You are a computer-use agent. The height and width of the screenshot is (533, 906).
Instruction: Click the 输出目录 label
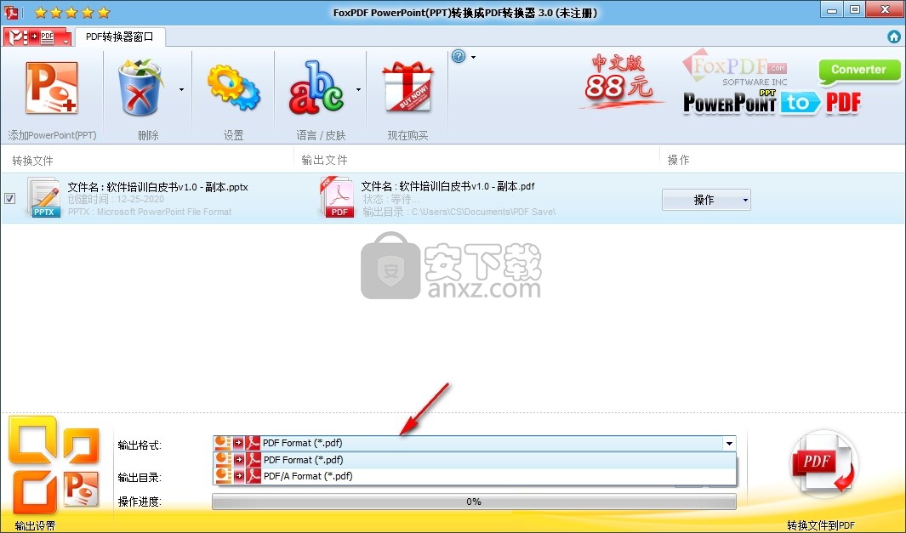pyautogui.click(x=140, y=477)
